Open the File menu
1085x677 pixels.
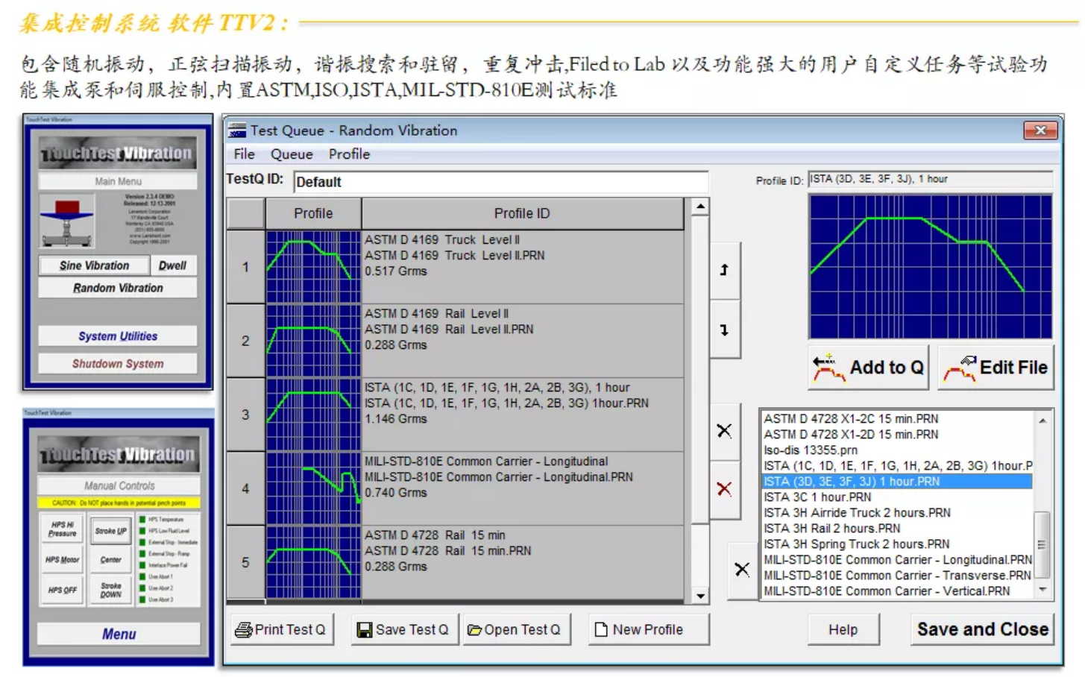(x=244, y=154)
